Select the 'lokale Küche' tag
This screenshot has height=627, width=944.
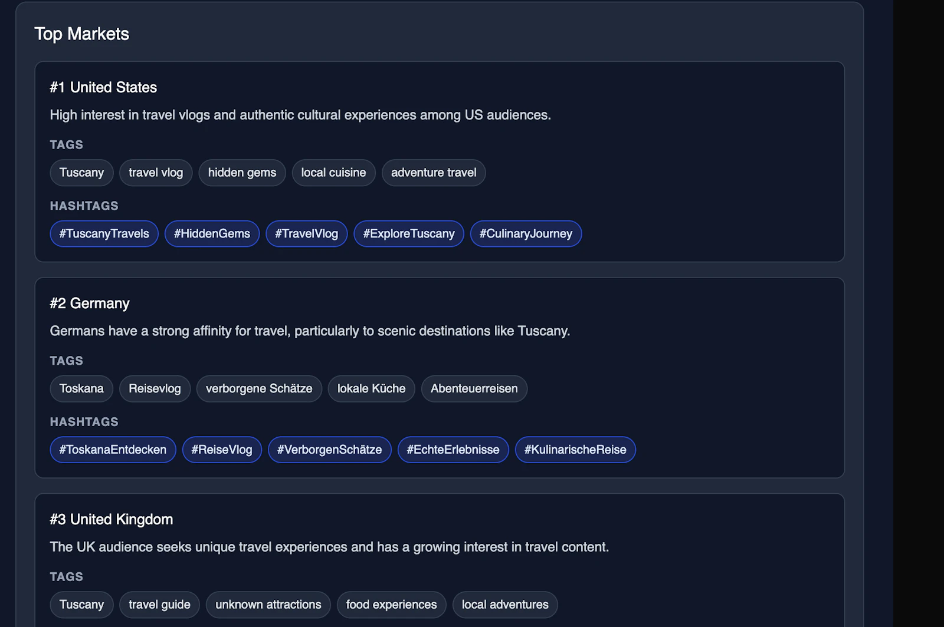click(371, 389)
